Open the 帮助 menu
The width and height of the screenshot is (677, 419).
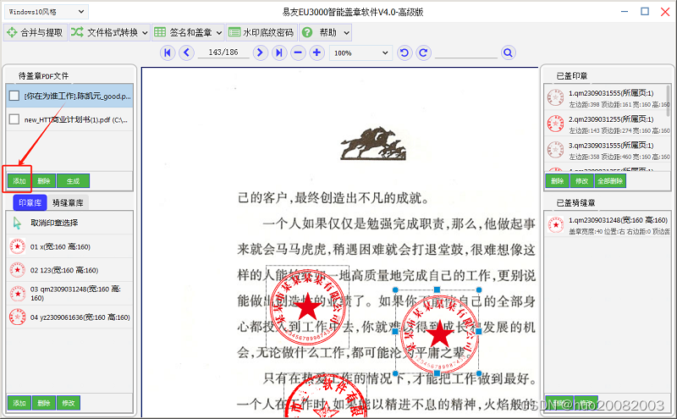coord(325,32)
